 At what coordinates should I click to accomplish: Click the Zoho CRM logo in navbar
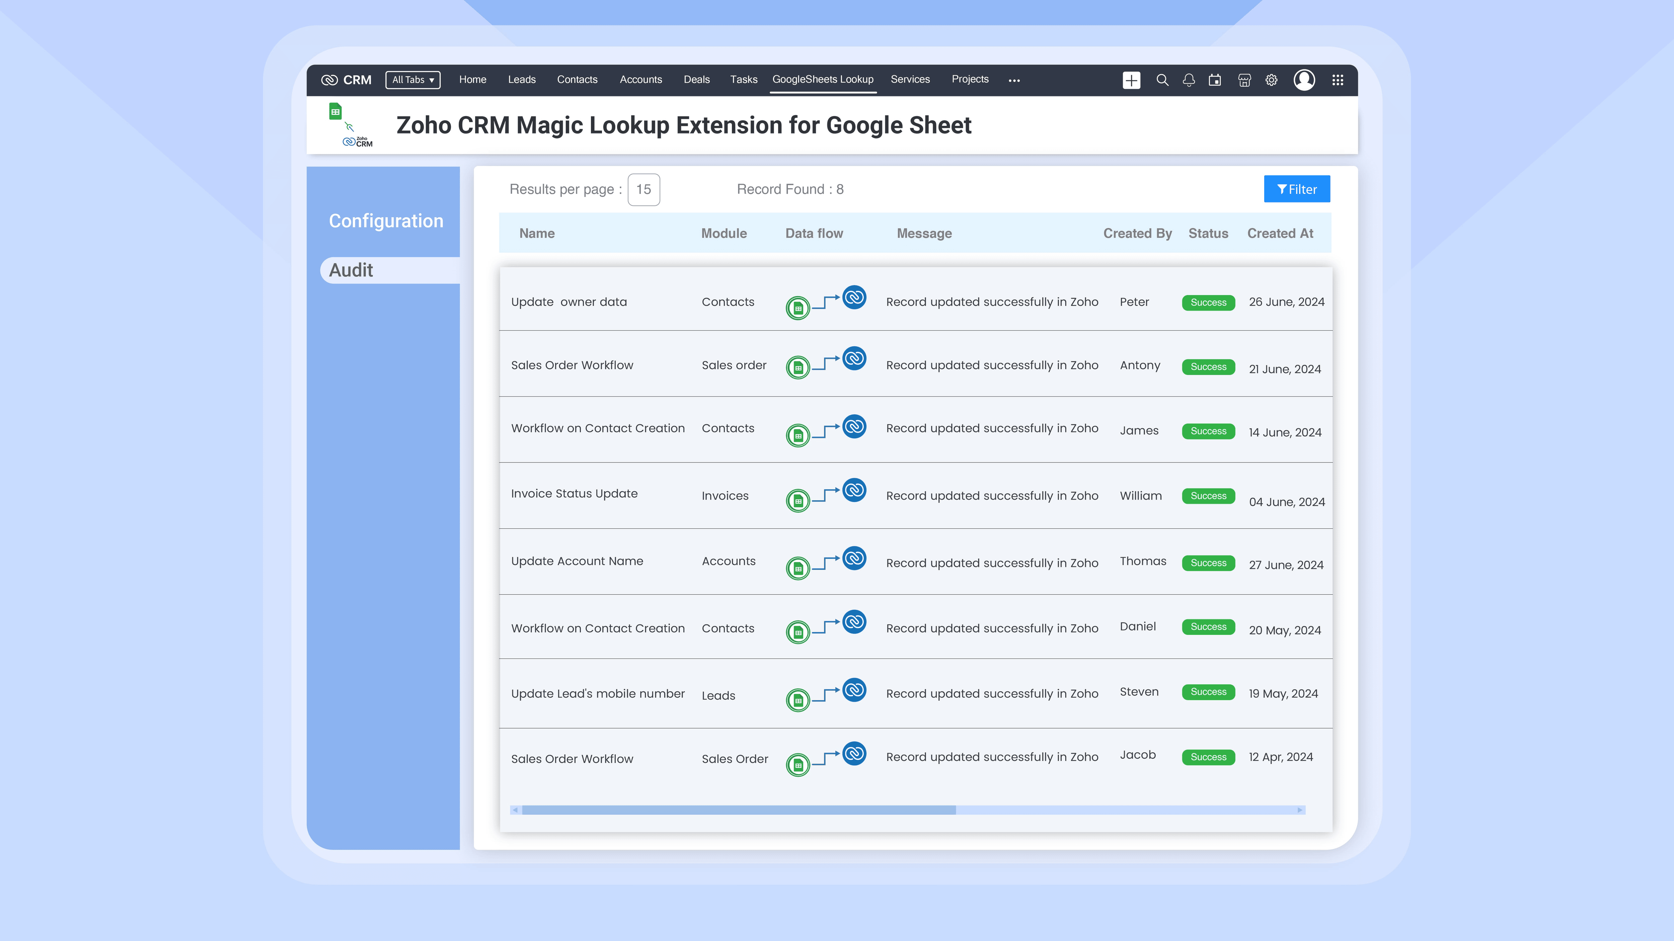coord(347,80)
